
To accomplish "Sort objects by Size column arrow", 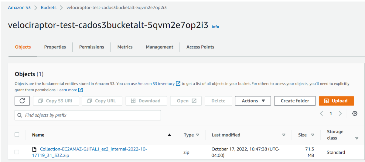I will [x=312, y=135].
